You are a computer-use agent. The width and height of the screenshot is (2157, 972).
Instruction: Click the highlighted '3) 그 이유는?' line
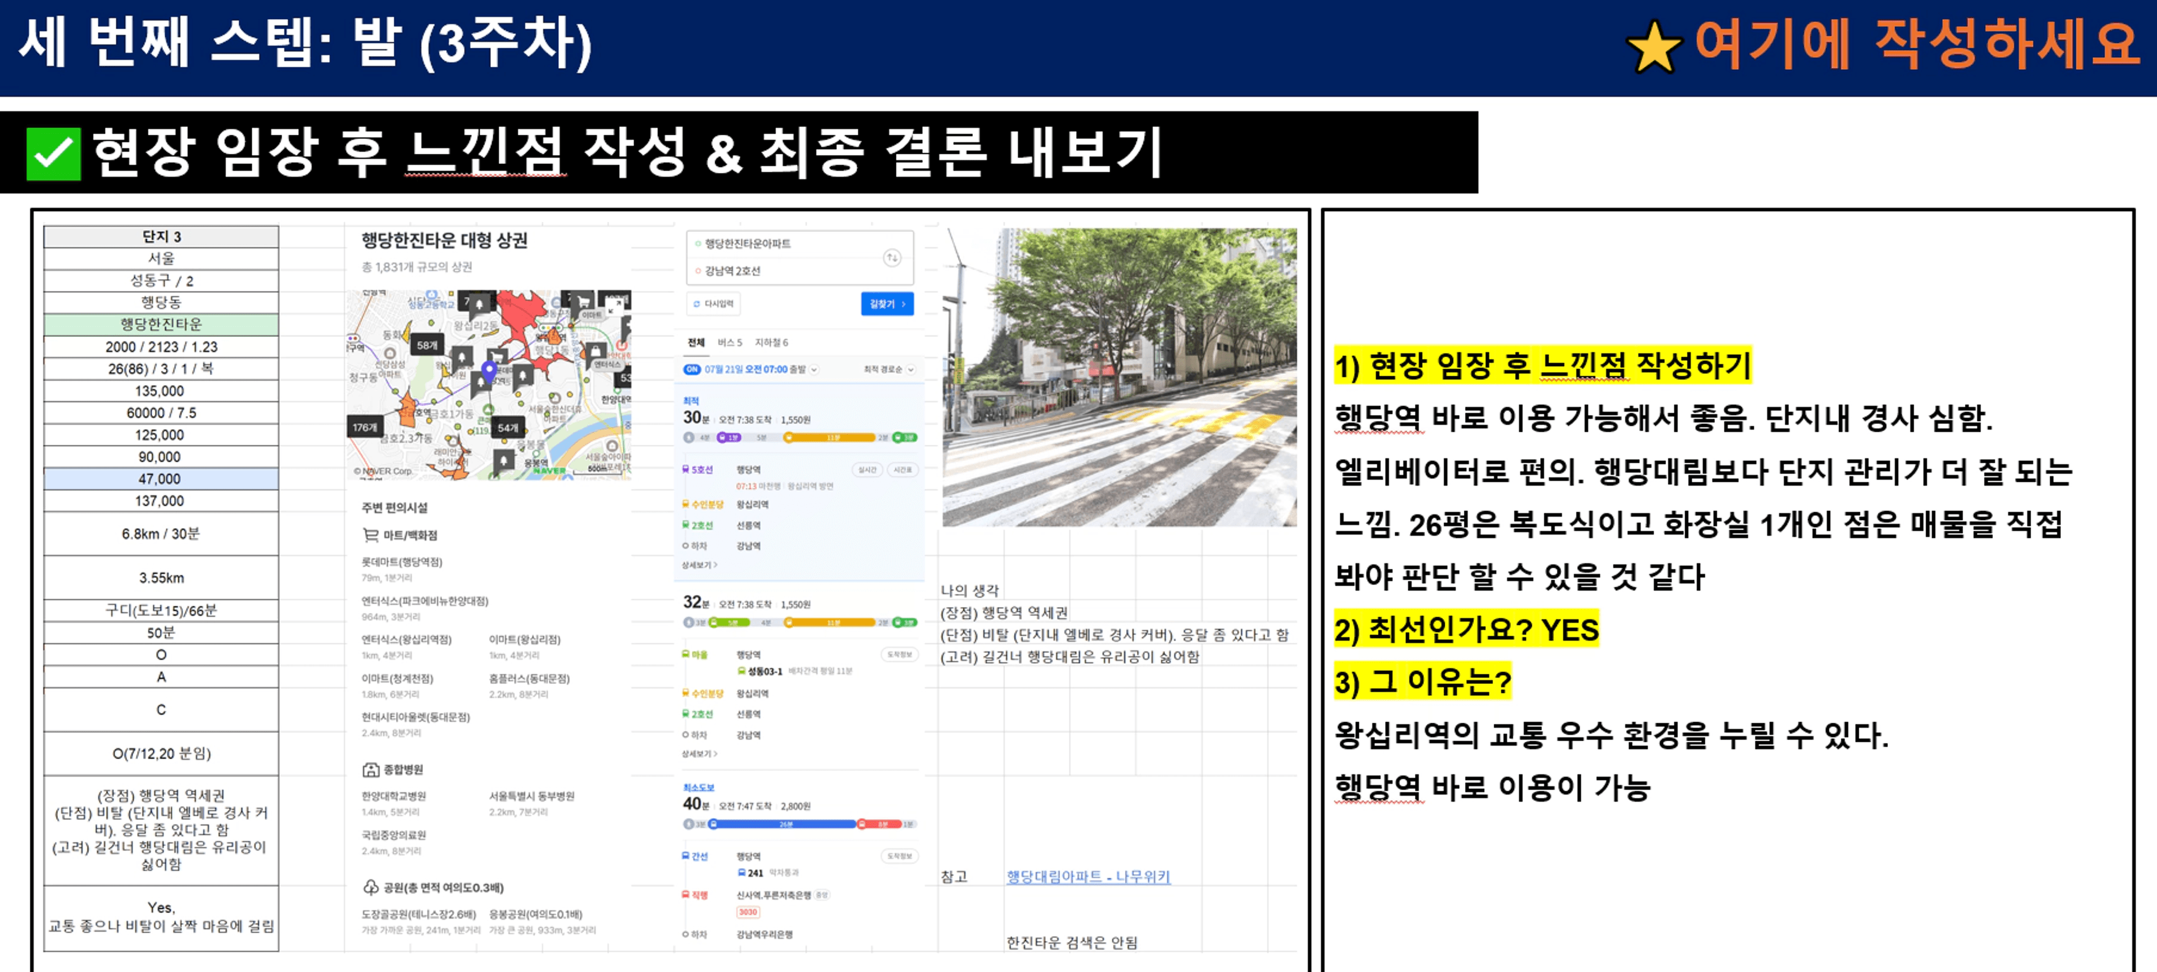click(x=1423, y=682)
